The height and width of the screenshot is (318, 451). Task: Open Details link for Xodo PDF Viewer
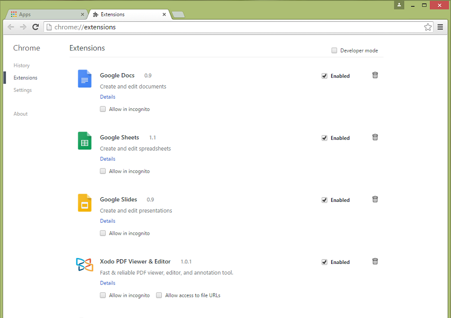click(108, 283)
